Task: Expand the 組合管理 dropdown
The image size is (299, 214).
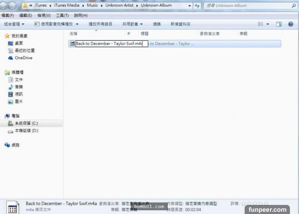Action: (14, 24)
